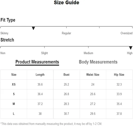
Task: Click the Regular label on Fit Type scale
Action: 66,33
